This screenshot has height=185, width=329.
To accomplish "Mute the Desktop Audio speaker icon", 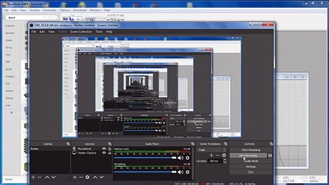I will click(180, 158).
